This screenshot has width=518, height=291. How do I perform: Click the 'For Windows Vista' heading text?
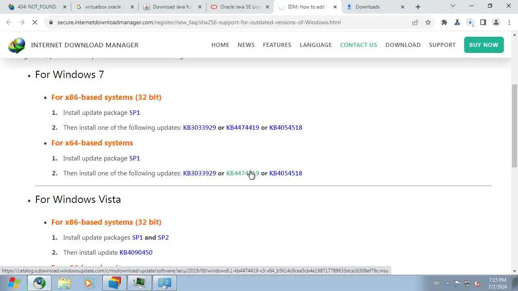pos(78,199)
